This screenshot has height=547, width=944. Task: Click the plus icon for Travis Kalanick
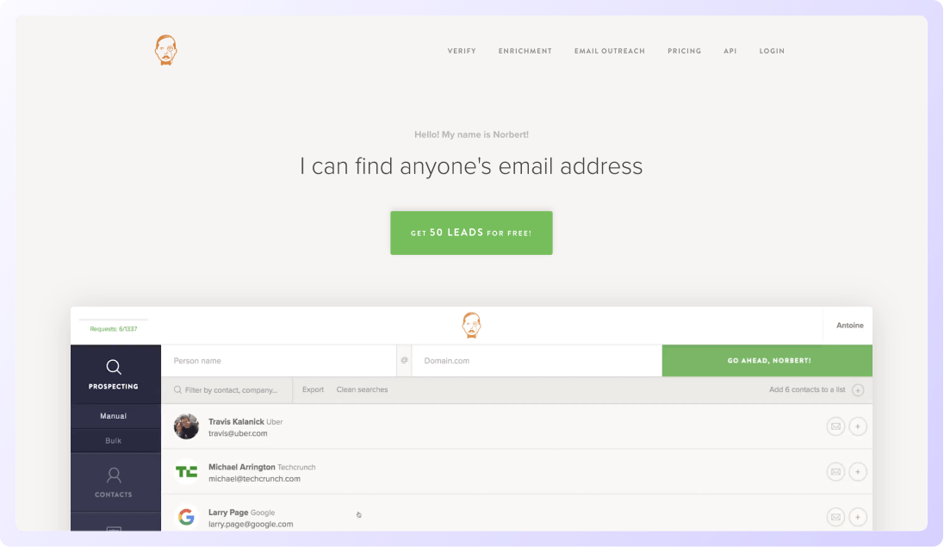point(858,426)
